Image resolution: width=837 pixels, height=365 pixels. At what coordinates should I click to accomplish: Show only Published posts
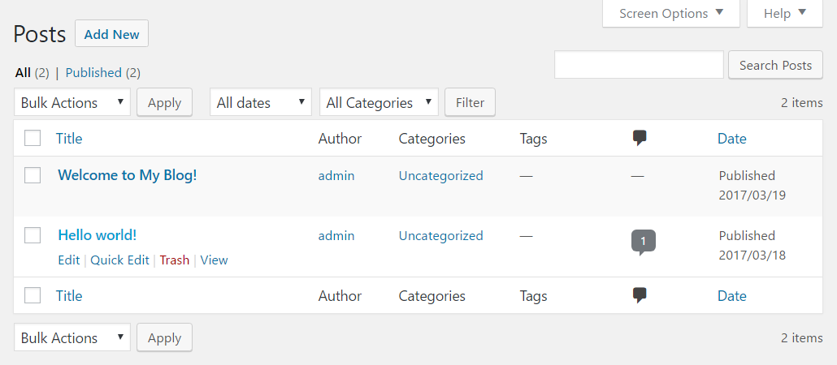click(x=93, y=72)
